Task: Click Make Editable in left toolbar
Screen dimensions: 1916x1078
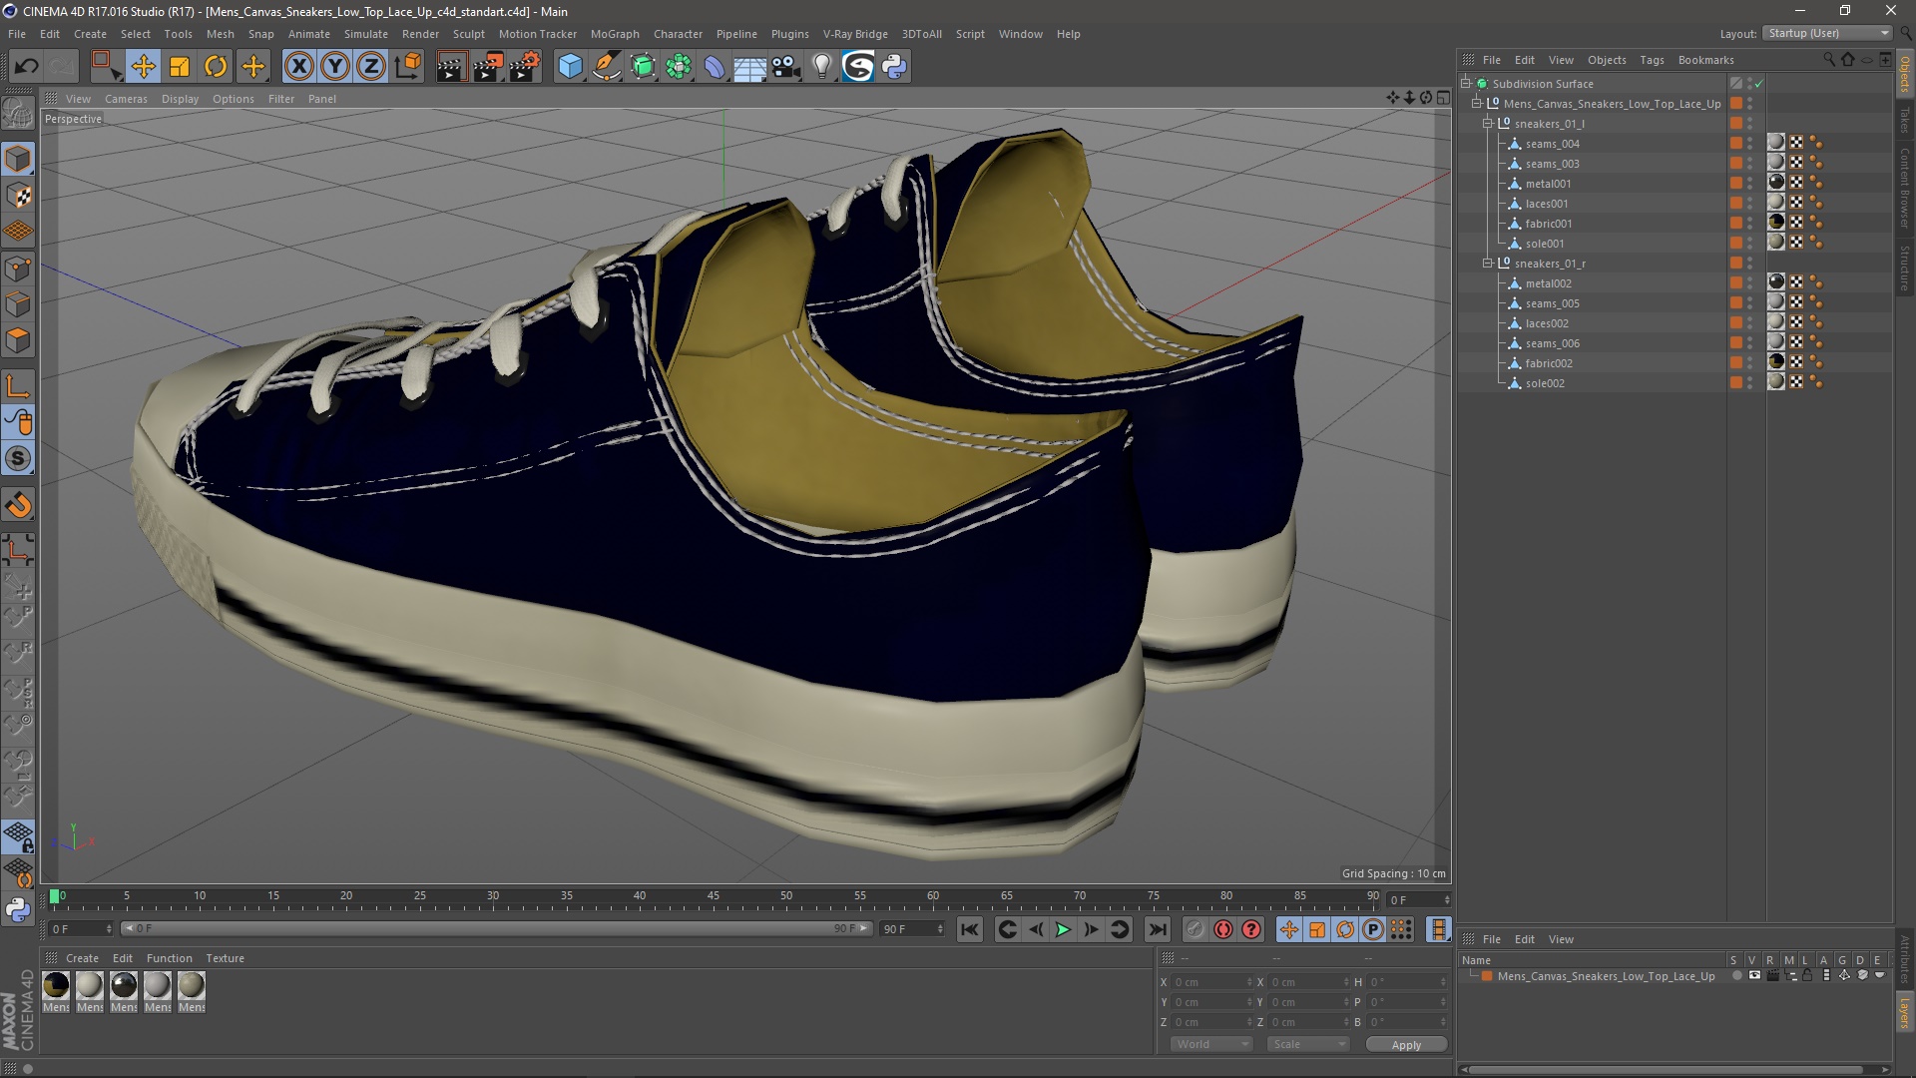Action: click(x=18, y=113)
